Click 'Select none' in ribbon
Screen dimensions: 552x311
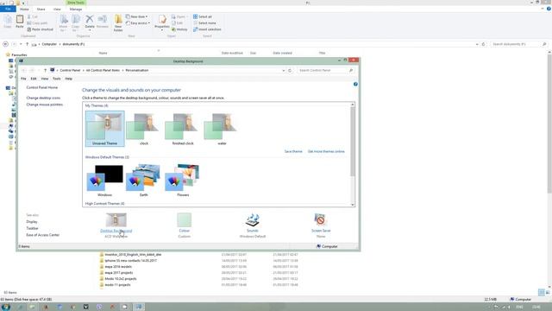click(204, 23)
